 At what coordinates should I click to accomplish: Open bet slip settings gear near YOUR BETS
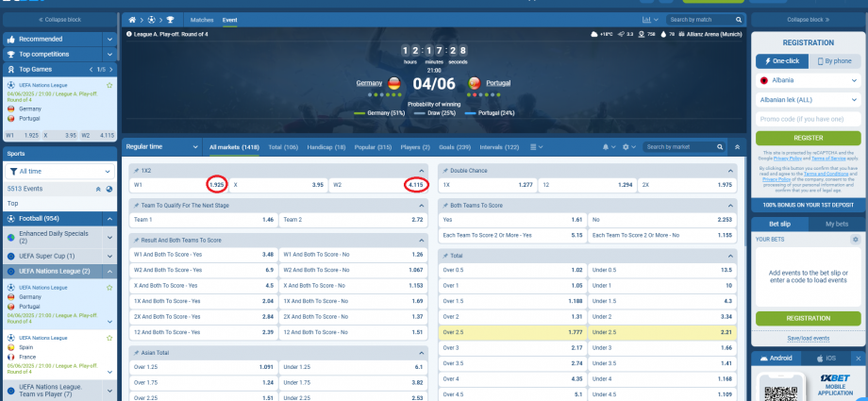point(856,240)
